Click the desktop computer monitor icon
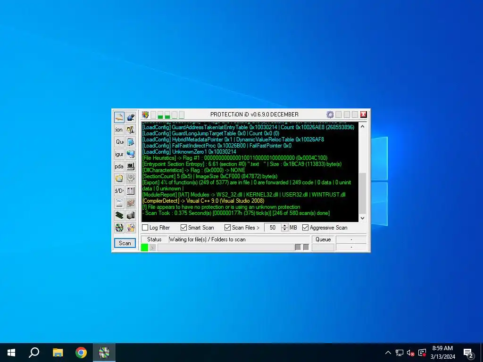The width and height of the screenshot is (483, 362). pyautogui.click(x=131, y=166)
